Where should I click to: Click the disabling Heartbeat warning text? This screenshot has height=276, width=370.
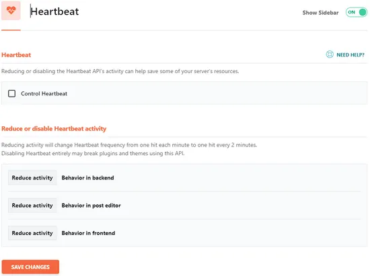[93, 153]
